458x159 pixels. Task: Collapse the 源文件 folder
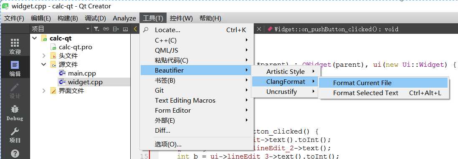point(44,64)
